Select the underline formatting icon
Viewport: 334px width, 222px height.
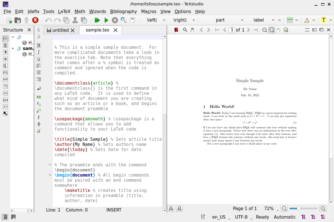[38, 59]
